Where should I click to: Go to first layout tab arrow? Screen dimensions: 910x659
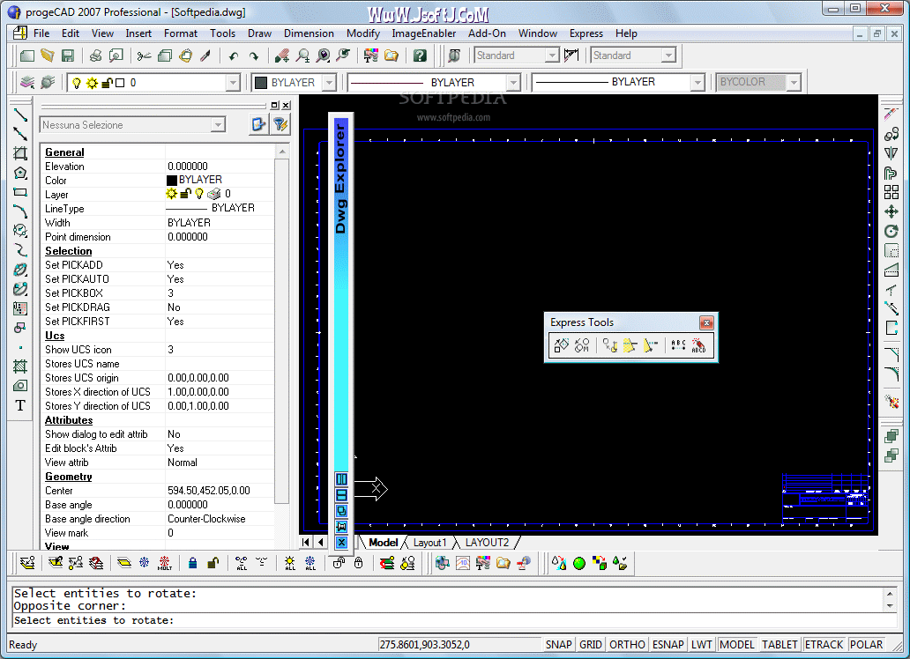coord(306,543)
